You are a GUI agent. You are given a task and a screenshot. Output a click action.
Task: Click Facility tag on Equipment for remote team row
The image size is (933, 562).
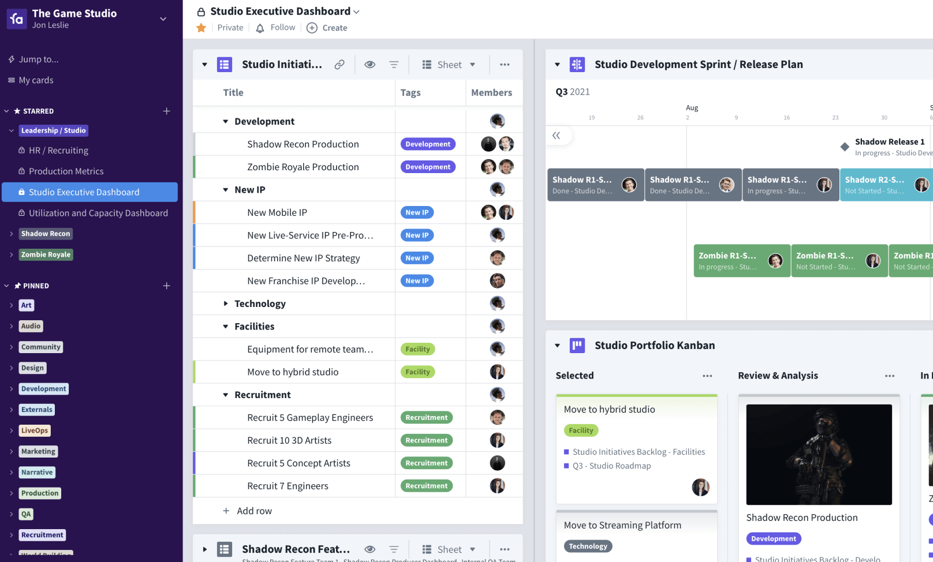(x=417, y=349)
